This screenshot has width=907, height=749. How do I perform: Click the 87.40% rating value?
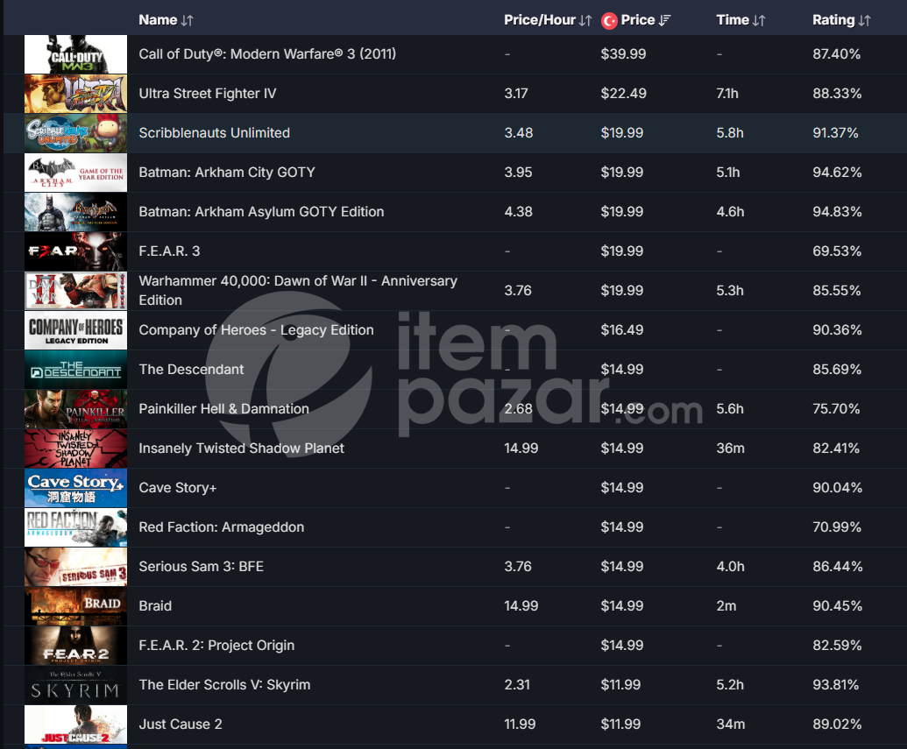(x=836, y=53)
